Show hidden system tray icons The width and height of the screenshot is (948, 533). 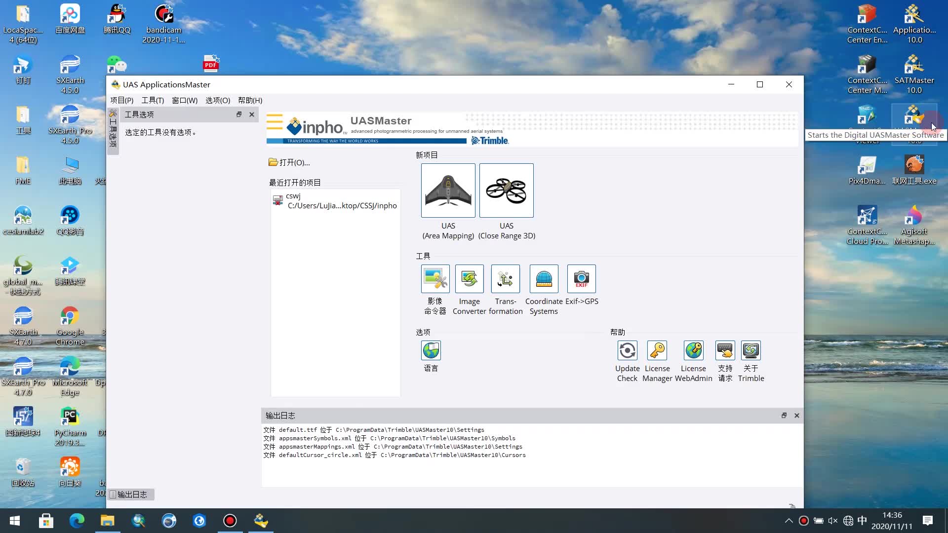point(789,521)
